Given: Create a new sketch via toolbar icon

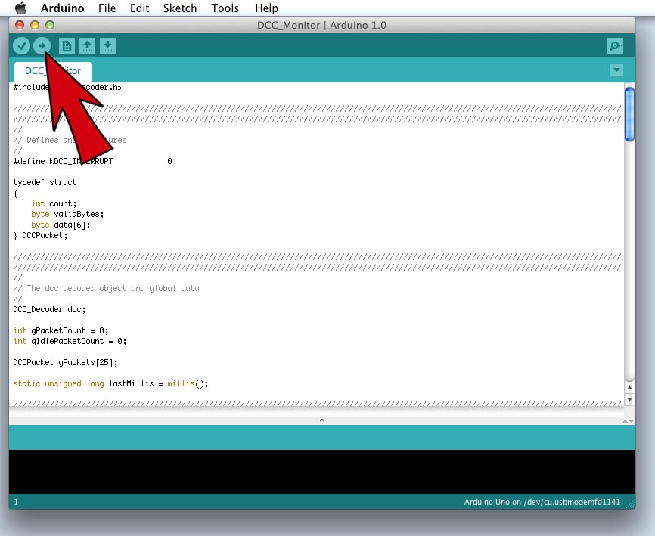Looking at the screenshot, I should tap(67, 46).
